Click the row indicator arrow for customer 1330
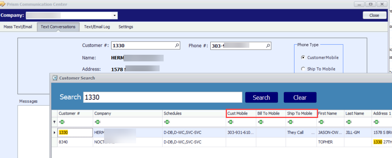The height and width of the screenshot is (158, 392). (x=54, y=133)
